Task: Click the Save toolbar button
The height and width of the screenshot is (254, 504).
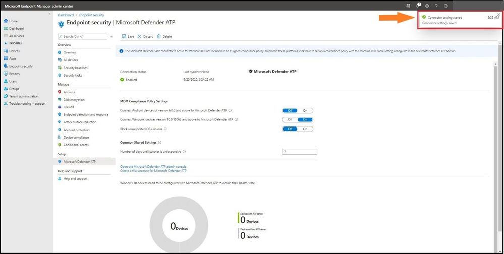Action: (128, 37)
